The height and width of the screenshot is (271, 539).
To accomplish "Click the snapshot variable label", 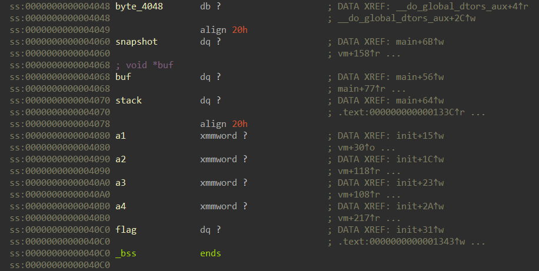I will [x=136, y=42].
